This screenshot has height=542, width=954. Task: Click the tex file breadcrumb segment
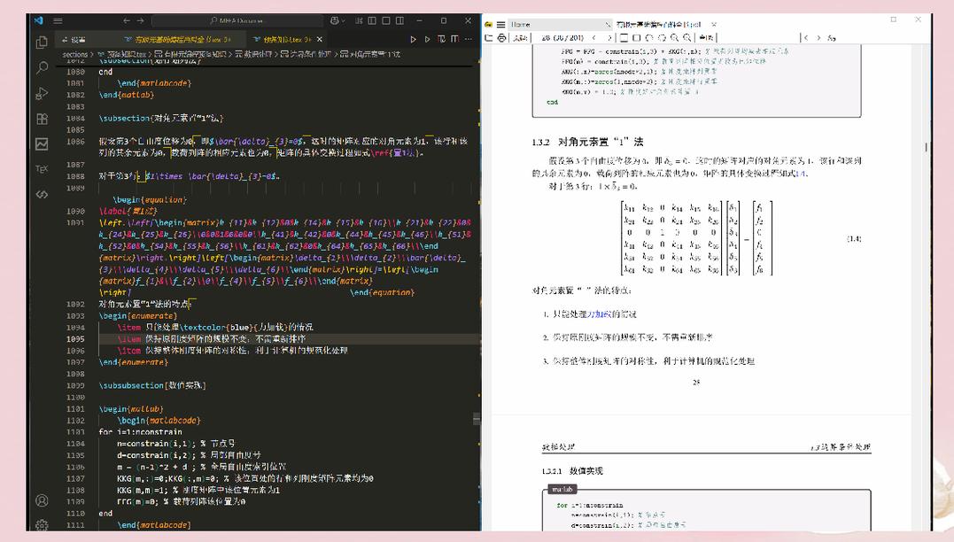tap(121, 54)
